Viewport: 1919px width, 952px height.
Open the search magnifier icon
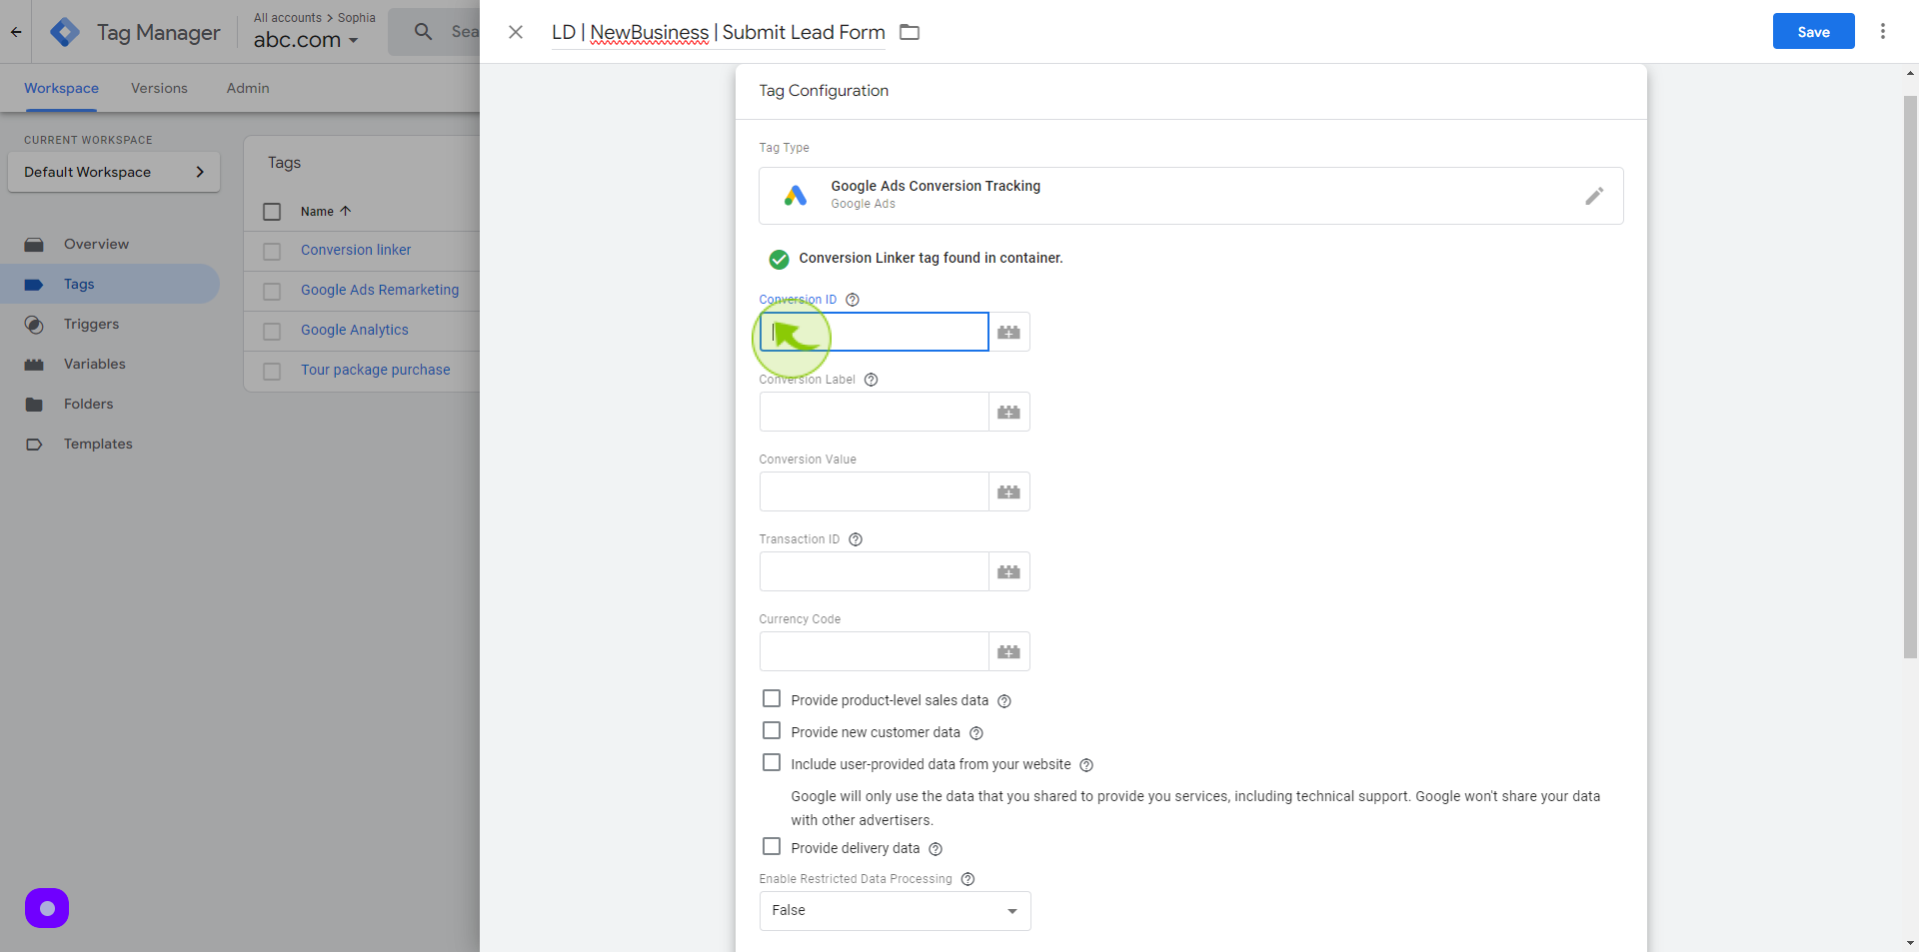tap(424, 32)
